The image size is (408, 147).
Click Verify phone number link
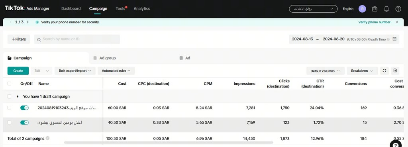374,22
